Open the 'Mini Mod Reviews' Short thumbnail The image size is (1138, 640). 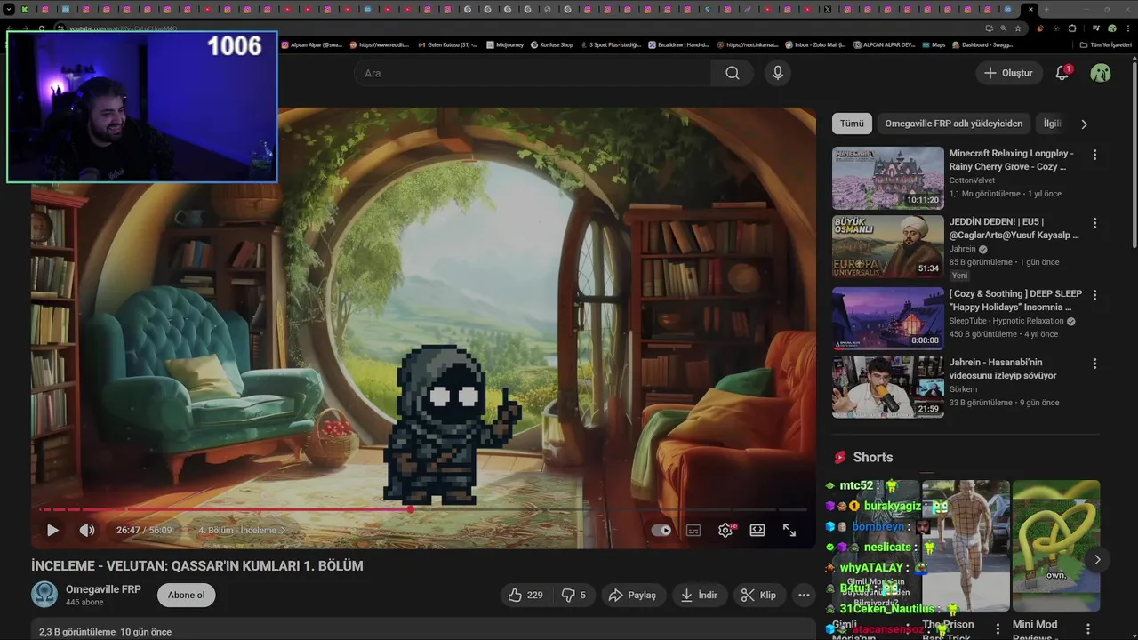click(1056, 546)
